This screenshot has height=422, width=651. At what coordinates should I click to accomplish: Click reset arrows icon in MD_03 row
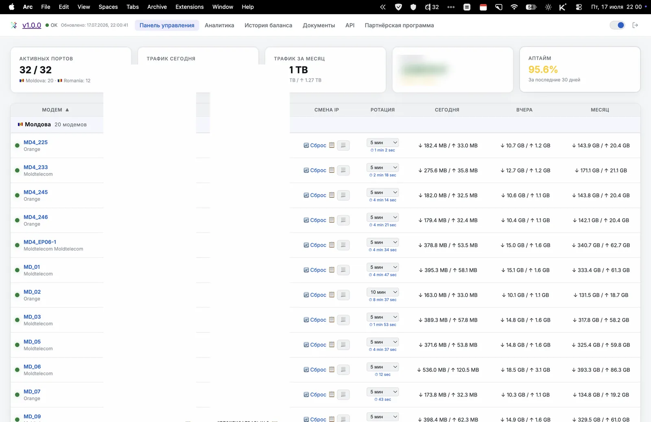pyautogui.click(x=306, y=320)
